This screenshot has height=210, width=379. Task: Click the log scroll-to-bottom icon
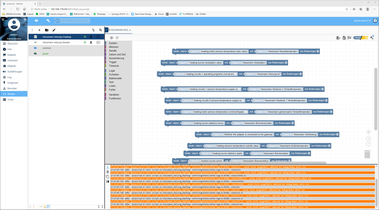click(x=107, y=167)
